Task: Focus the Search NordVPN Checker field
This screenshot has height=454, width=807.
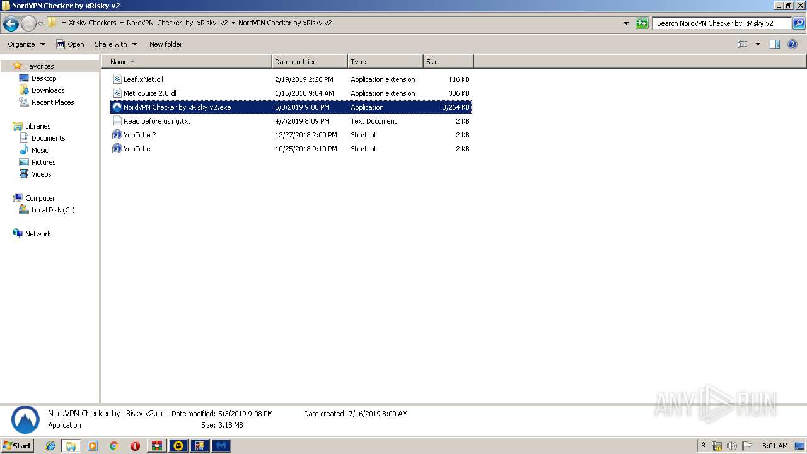Action: (722, 23)
